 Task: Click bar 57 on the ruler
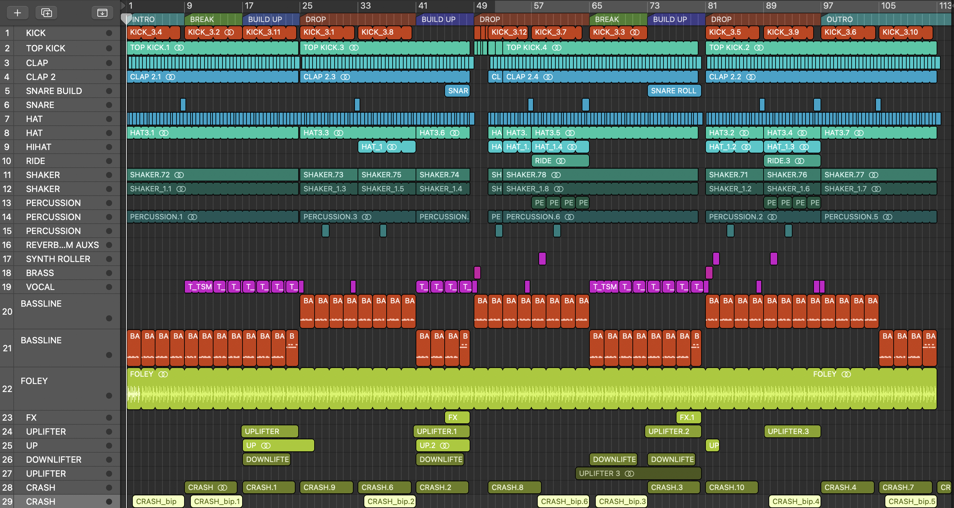point(538,6)
